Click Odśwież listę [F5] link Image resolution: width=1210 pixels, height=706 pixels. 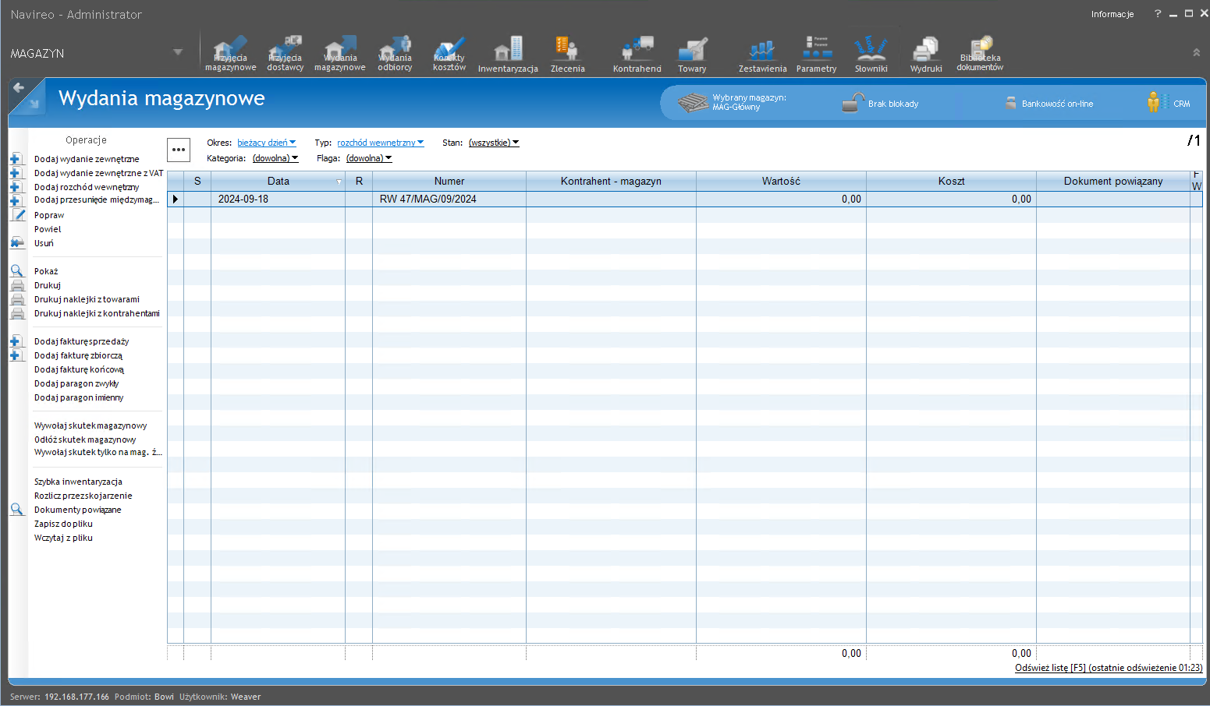tap(1108, 668)
